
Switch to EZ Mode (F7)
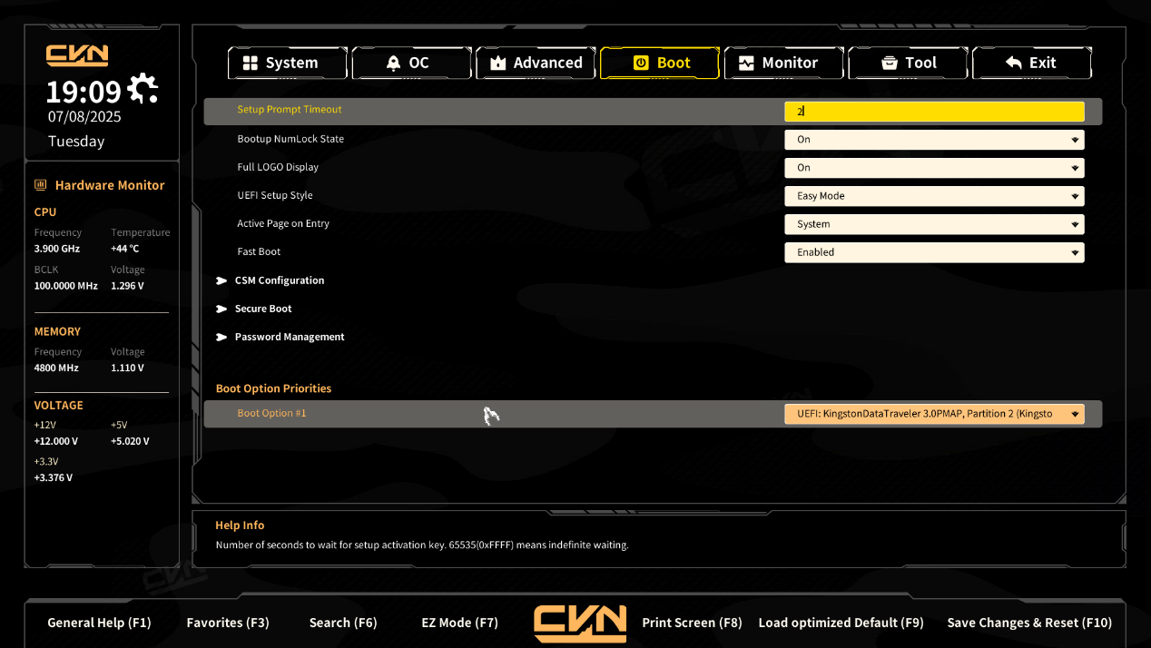459,623
